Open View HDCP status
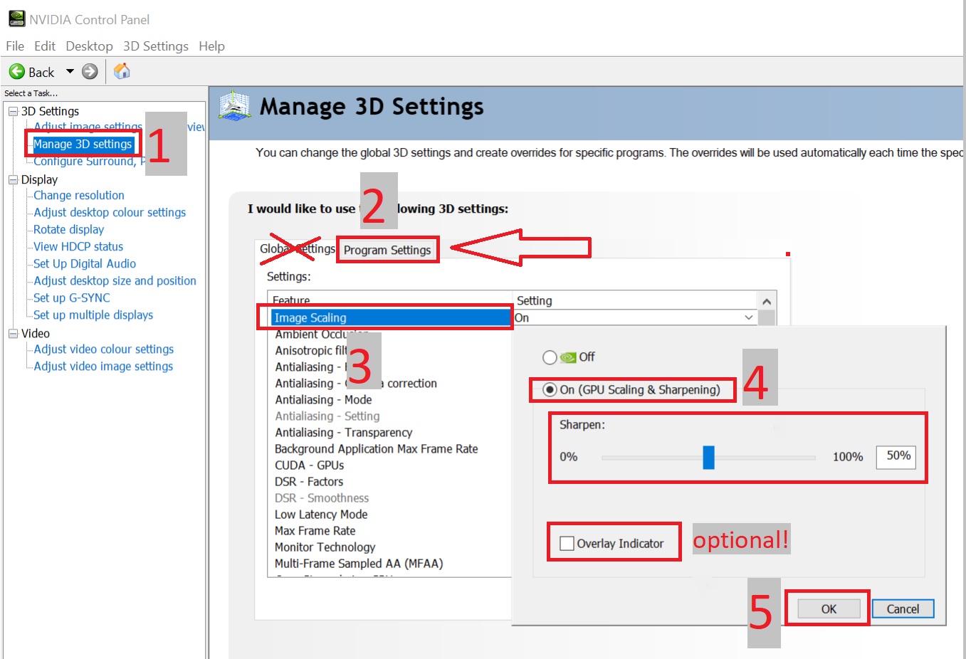966x659 pixels. 78,247
